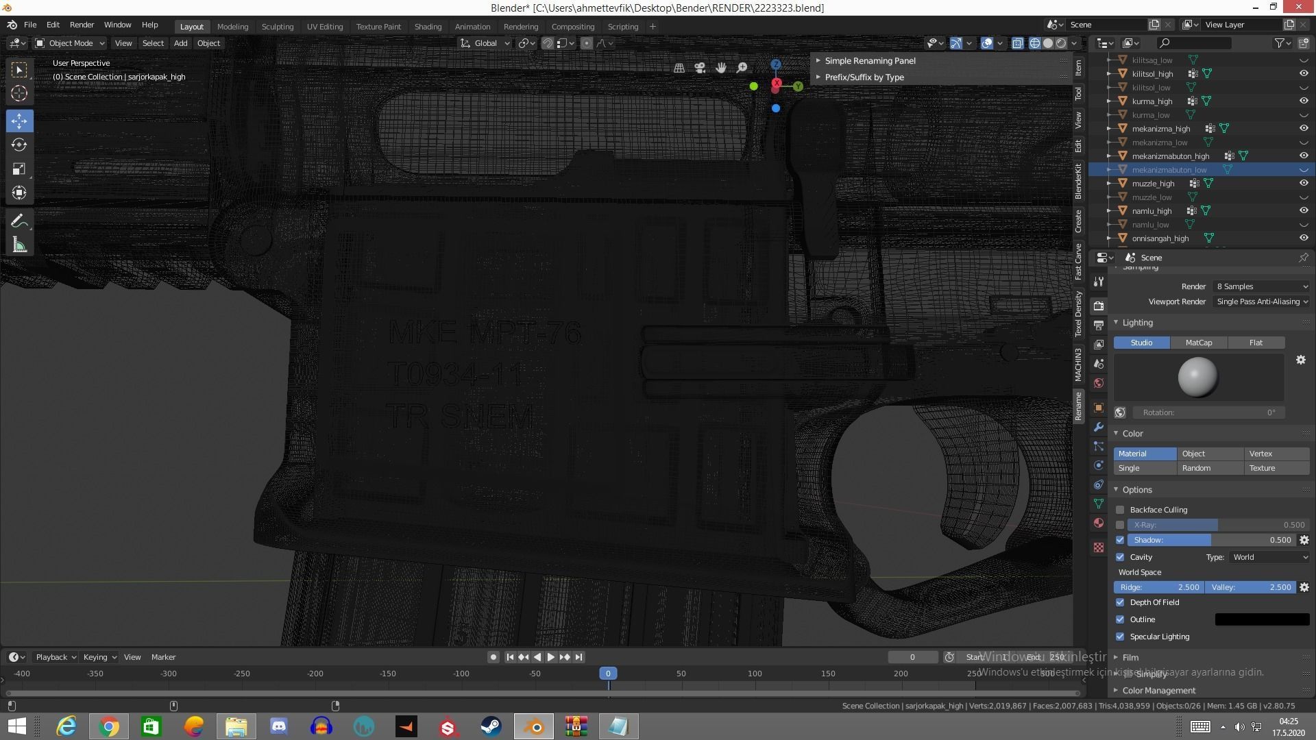
Task: Select MatCap lighting mode
Action: pos(1198,343)
